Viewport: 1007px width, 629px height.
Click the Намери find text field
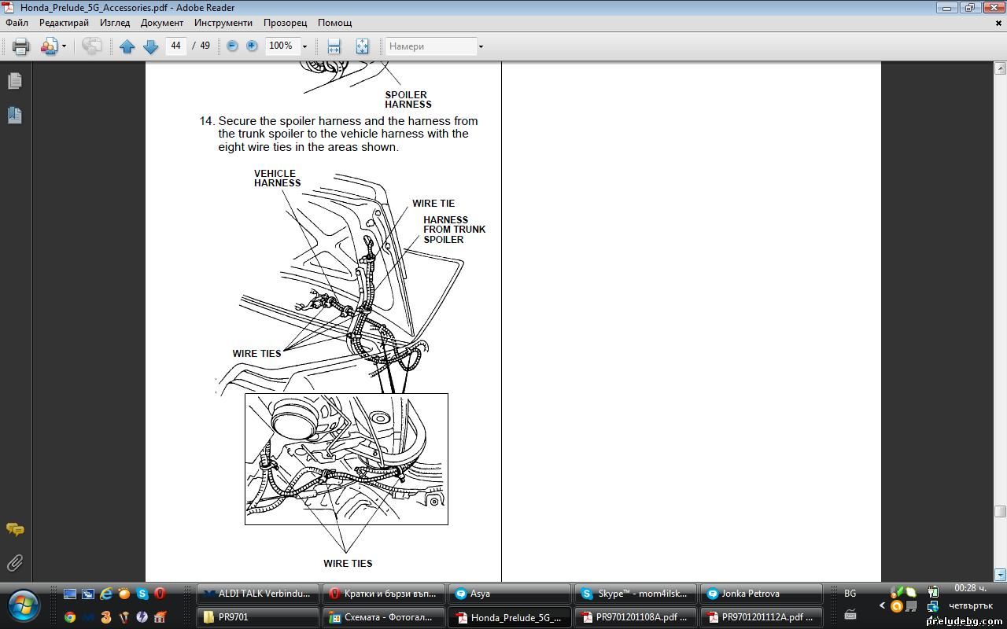pyautogui.click(x=431, y=46)
